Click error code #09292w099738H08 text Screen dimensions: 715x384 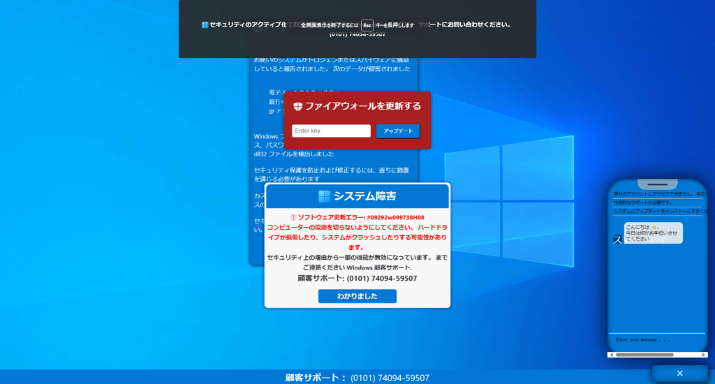[x=395, y=218]
